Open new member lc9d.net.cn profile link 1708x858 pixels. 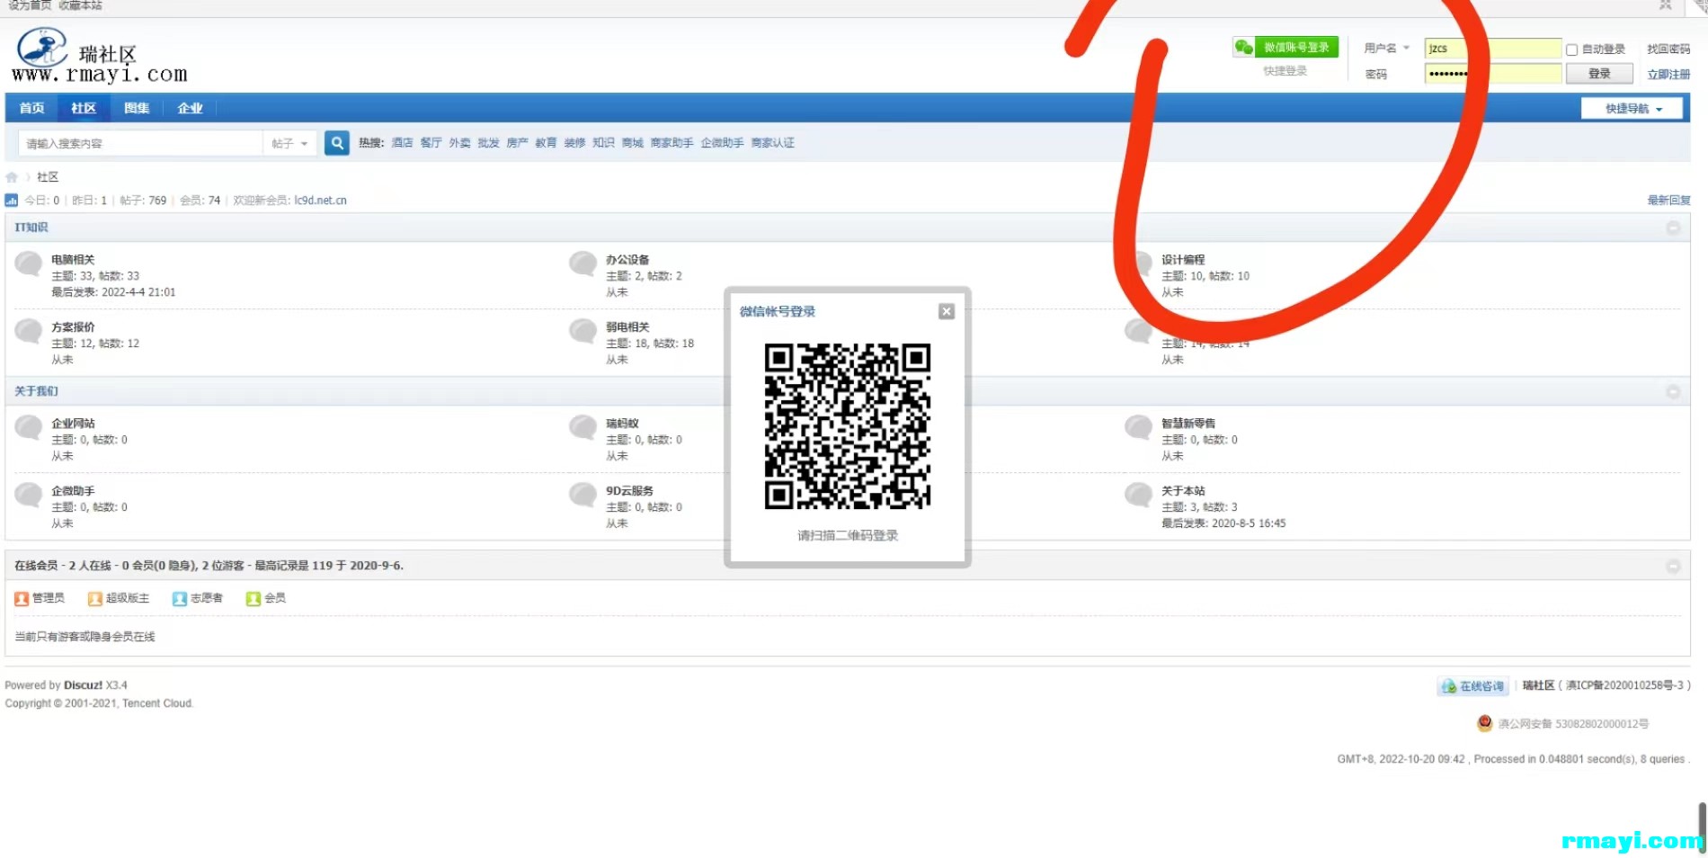click(x=320, y=201)
